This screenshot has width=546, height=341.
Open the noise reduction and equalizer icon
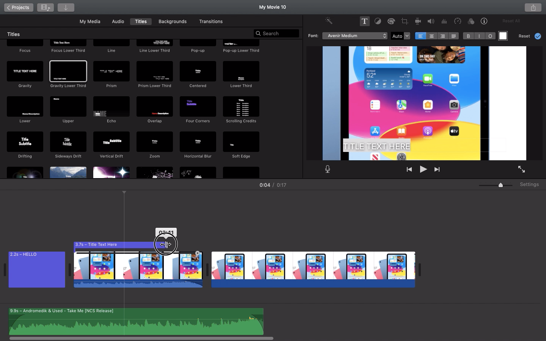pyautogui.click(x=444, y=21)
